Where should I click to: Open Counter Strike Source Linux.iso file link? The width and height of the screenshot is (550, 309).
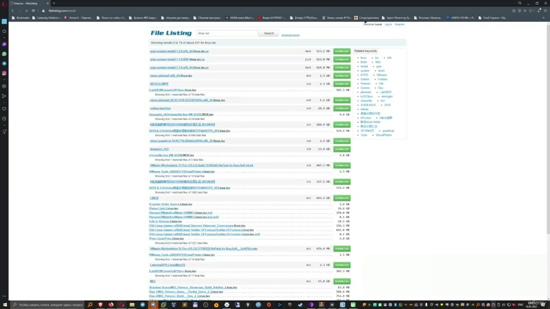coord(171,204)
